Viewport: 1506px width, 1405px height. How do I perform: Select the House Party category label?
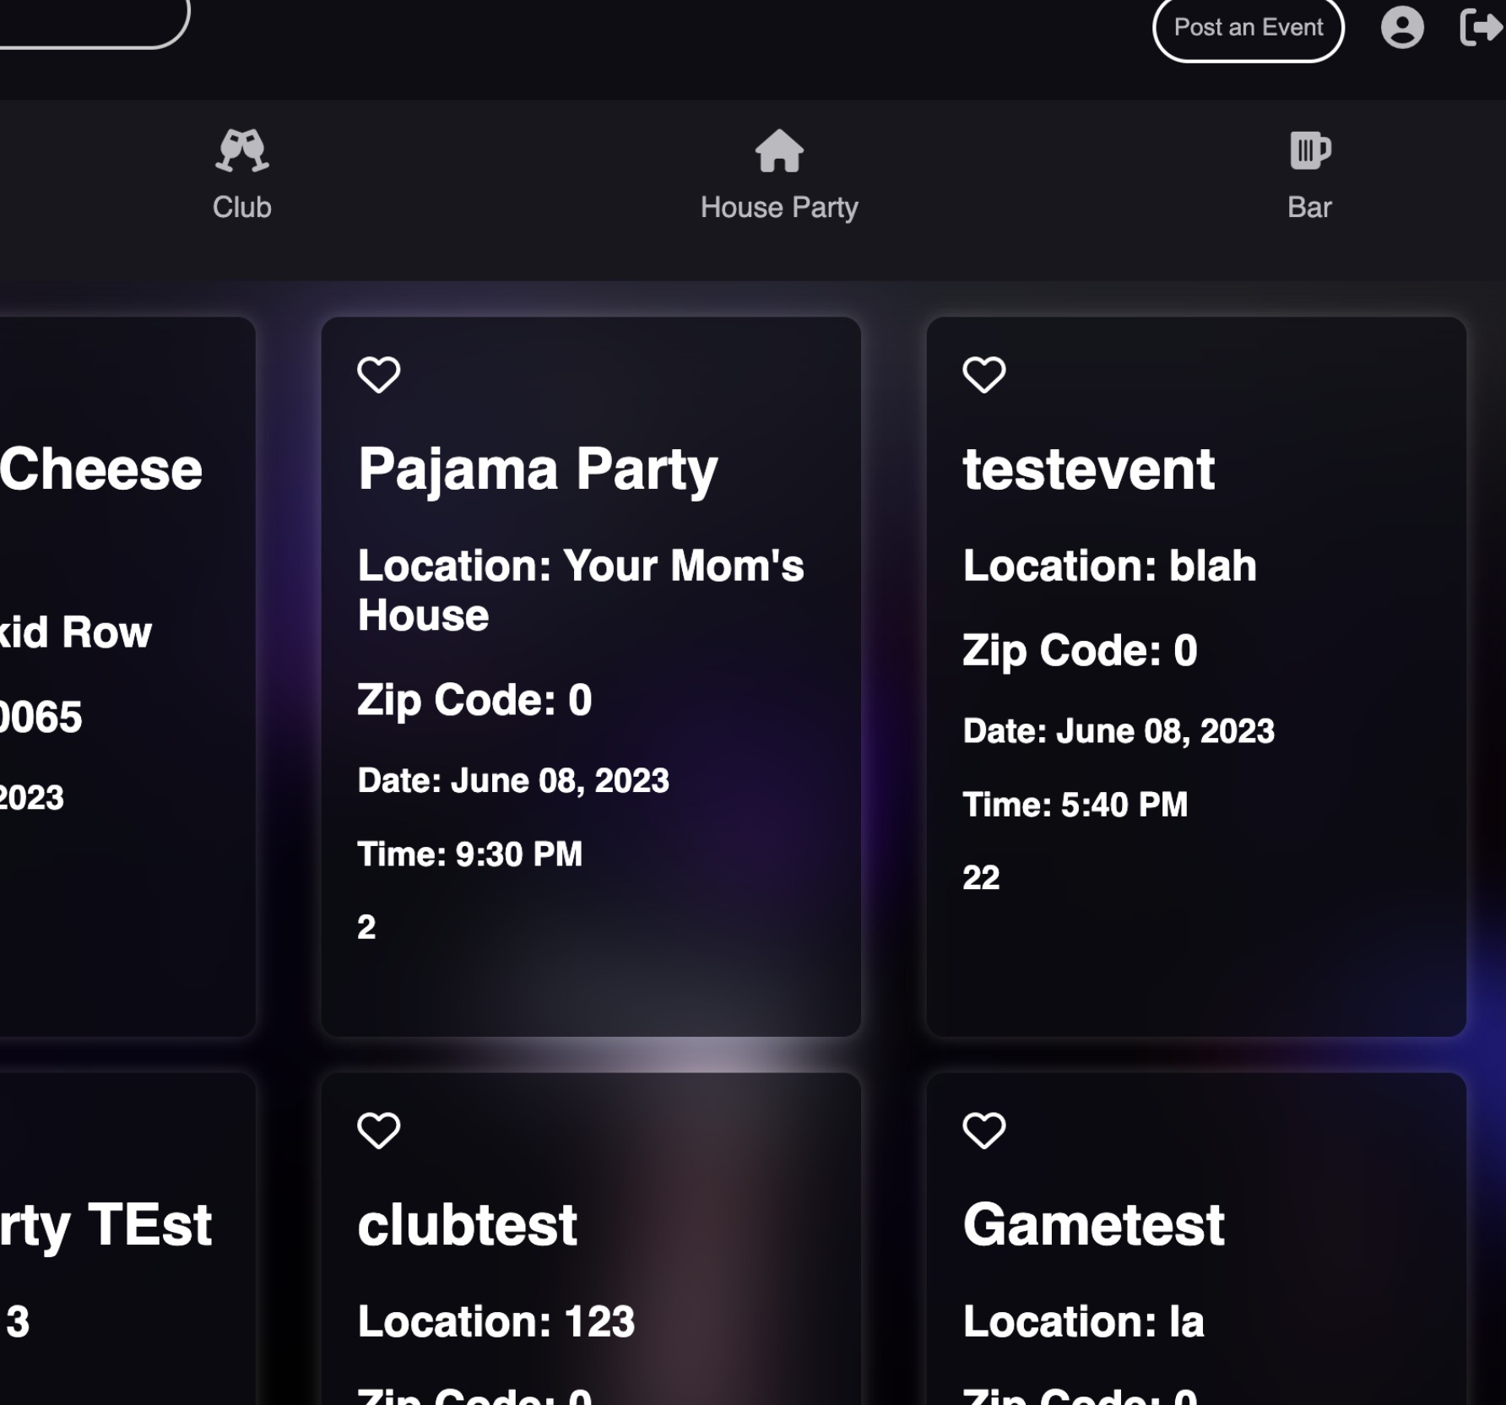tap(778, 208)
